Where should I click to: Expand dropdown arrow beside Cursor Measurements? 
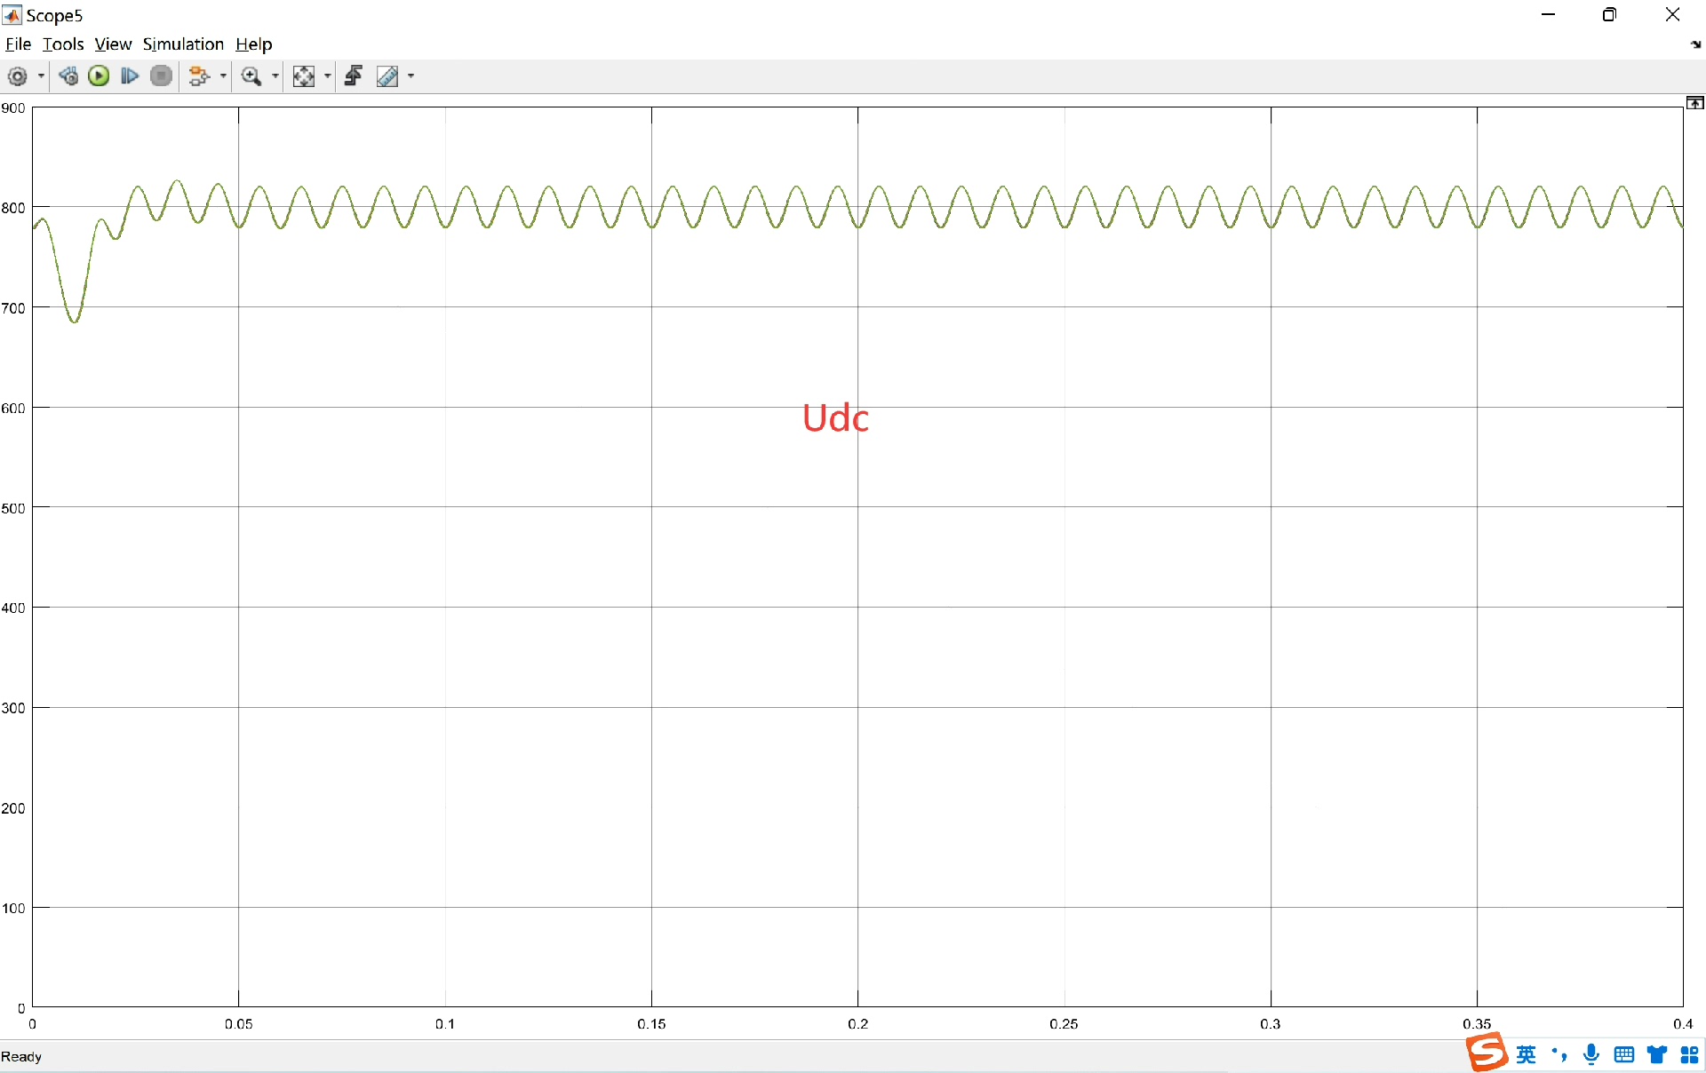411,76
